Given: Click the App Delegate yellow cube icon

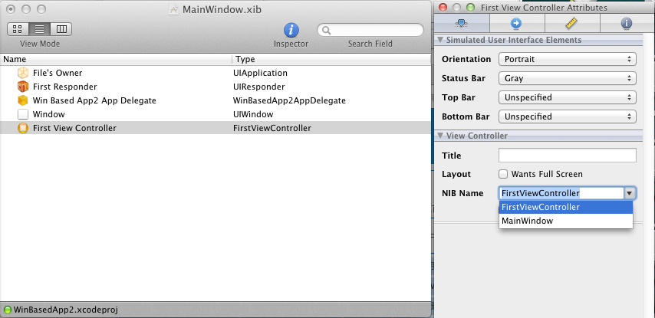Looking at the screenshot, I should pos(22,100).
